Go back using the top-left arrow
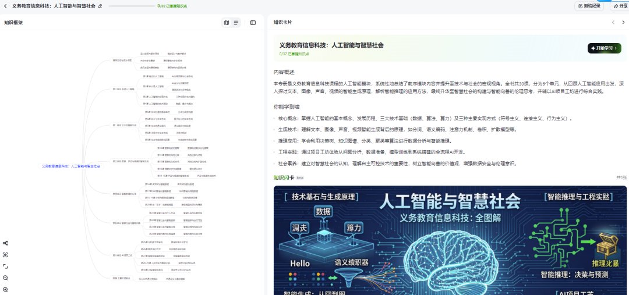629x295 pixels. pos(5,6)
